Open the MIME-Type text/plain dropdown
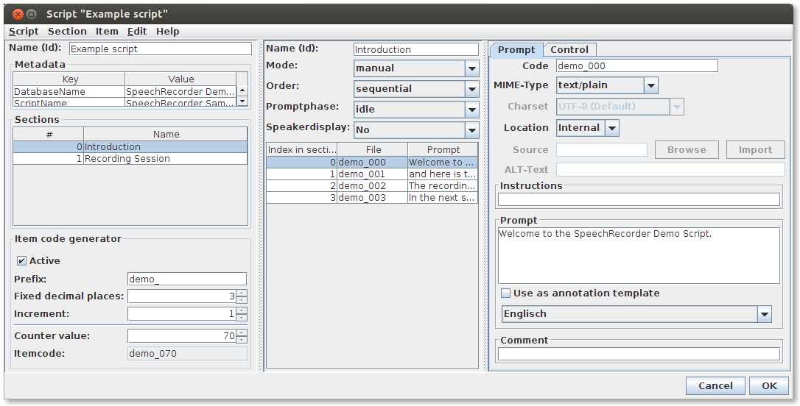This screenshot has height=406, width=800. pyautogui.click(x=650, y=85)
